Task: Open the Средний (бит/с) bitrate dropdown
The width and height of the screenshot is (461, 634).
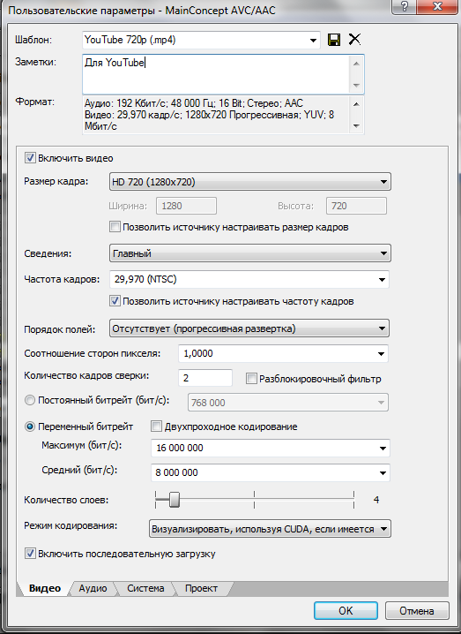Action: point(270,472)
